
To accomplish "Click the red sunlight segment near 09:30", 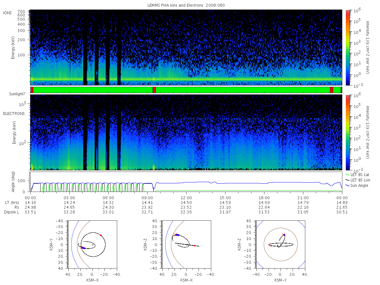I will (154, 90).
